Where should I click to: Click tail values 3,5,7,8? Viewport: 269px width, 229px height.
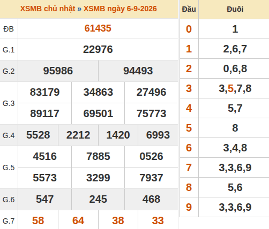coord(235,89)
